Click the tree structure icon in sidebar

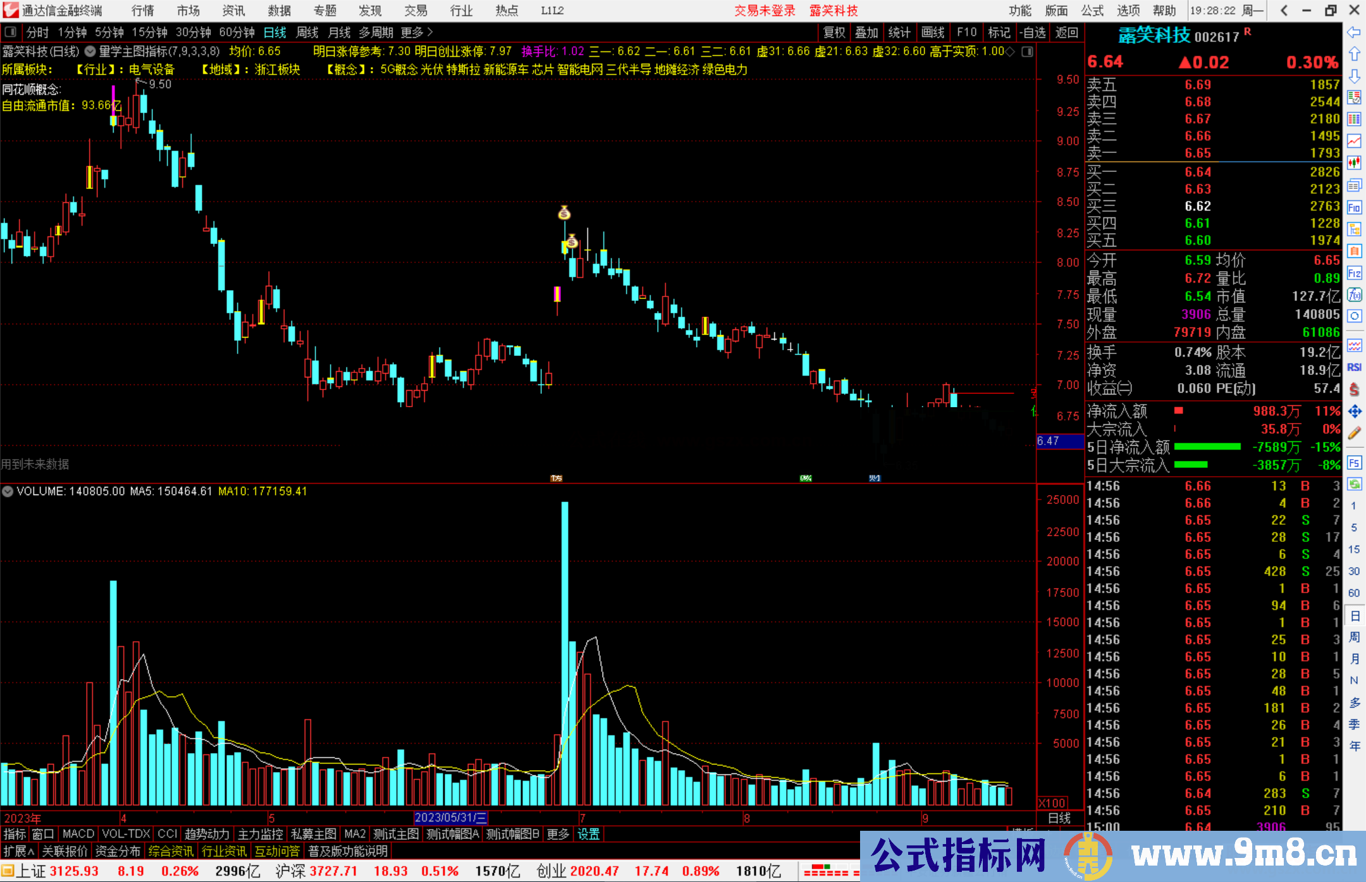pyautogui.click(x=1354, y=230)
